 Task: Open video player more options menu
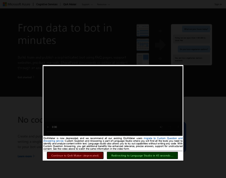tap(178, 127)
